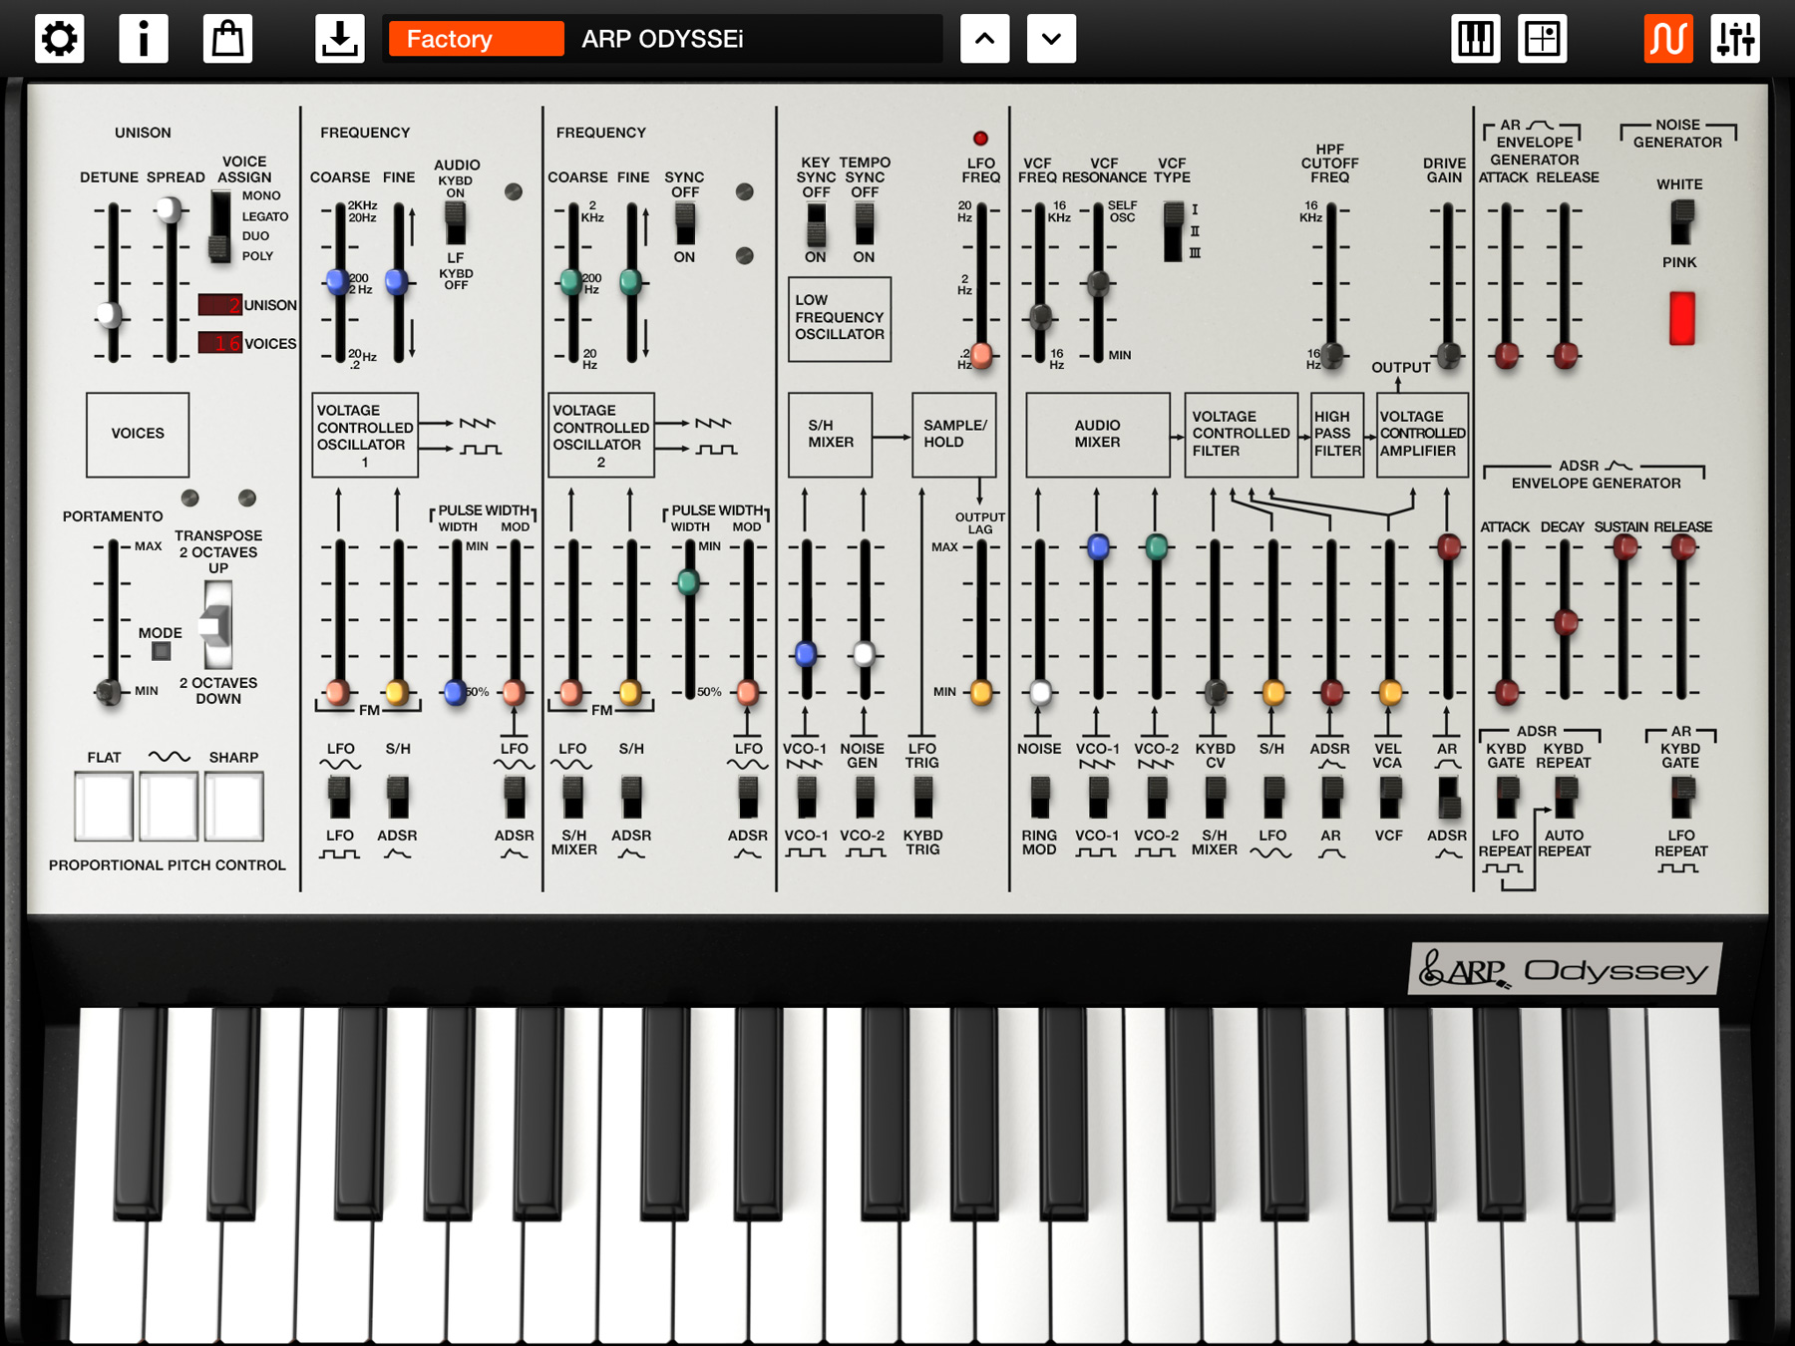Load the next preset with the down chevron
The image size is (1795, 1346).
(x=1051, y=39)
